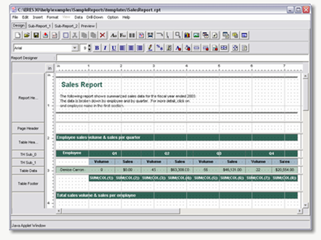This screenshot has width=321, height=240.
Task: Delete selection with the red X icon
Action: tap(102, 35)
